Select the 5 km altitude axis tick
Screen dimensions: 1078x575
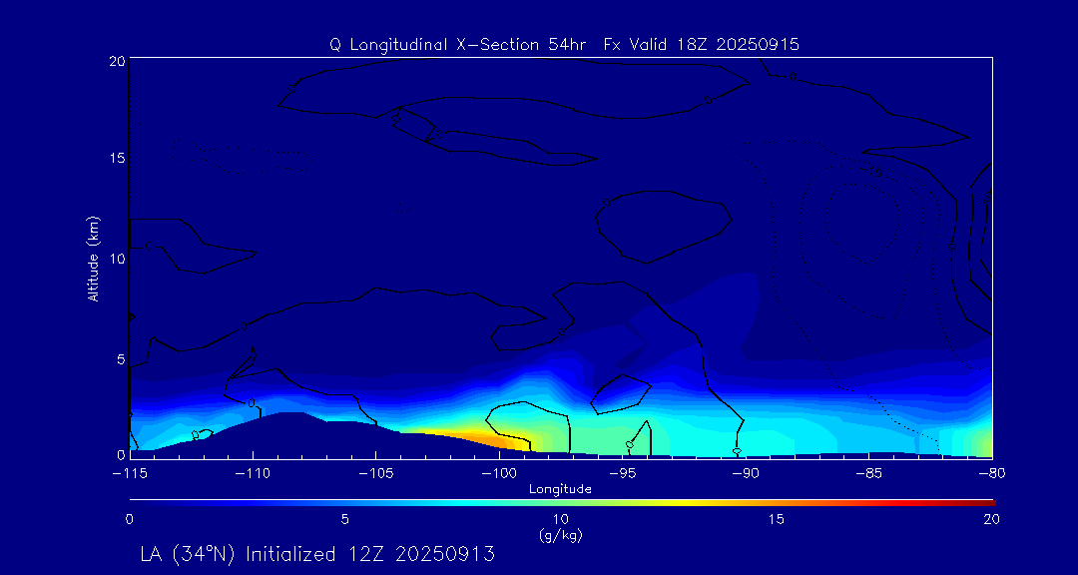pyautogui.click(x=121, y=359)
